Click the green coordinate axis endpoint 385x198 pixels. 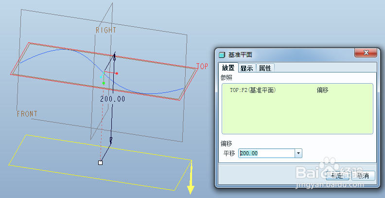click(104, 83)
